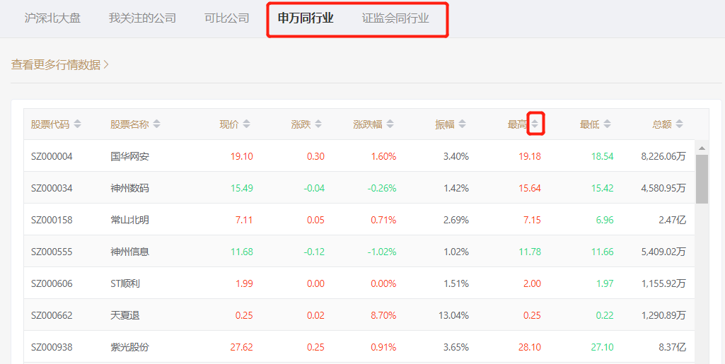Image resolution: width=725 pixels, height=364 pixels.
Task: Switch to 沪深北大盘 tab
Action: pyautogui.click(x=52, y=18)
